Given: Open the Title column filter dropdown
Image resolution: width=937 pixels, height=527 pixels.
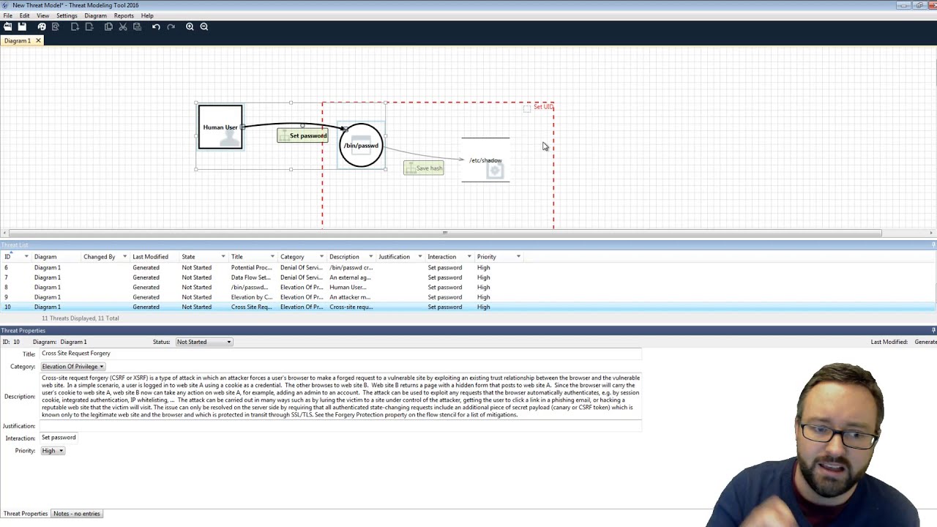Looking at the screenshot, I should pos(272,257).
